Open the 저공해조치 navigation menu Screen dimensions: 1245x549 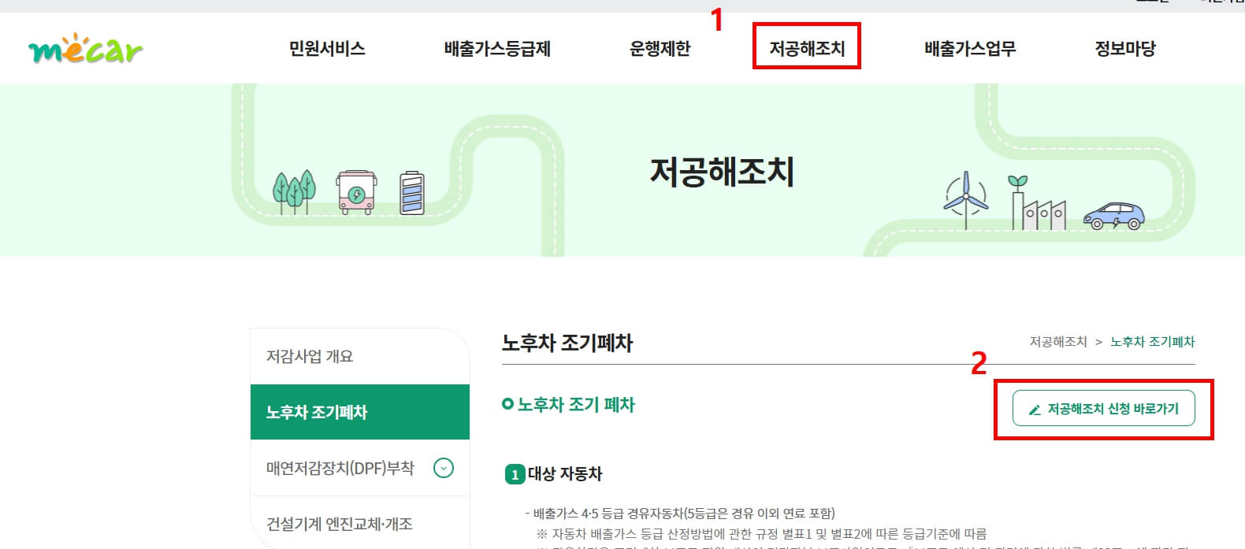point(807,47)
